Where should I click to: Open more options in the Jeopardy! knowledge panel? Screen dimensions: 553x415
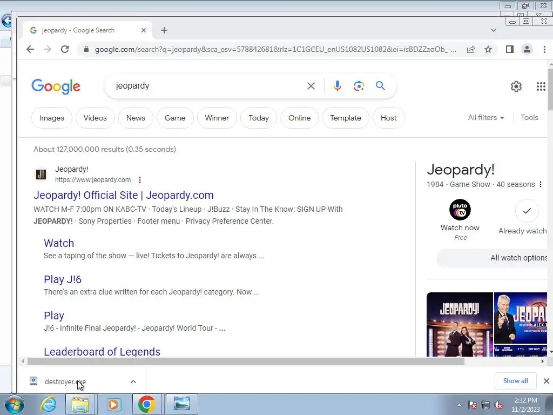(x=540, y=184)
